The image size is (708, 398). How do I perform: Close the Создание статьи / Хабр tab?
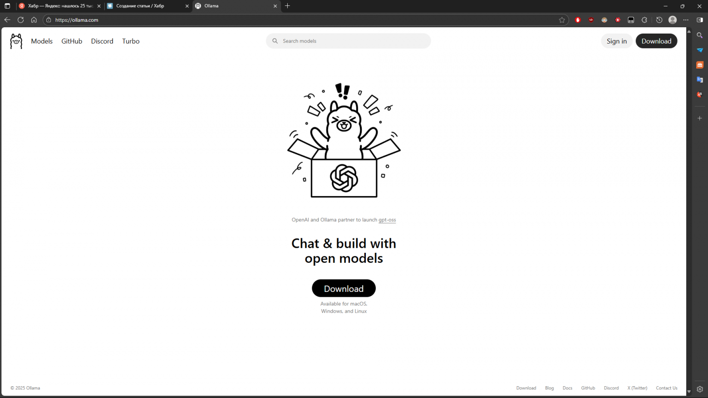pyautogui.click(x=187, y=6)
